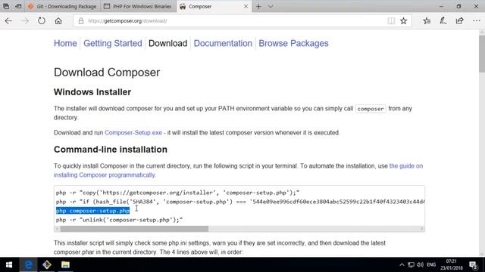
Task: Toggle reading view icon in address bar
Action: 391,21
